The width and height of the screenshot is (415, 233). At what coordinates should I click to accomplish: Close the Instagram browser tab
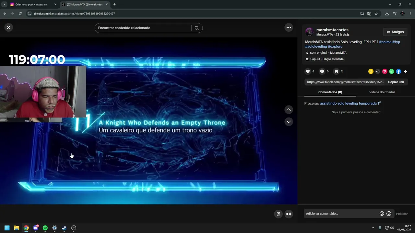[x=55, y=5]
